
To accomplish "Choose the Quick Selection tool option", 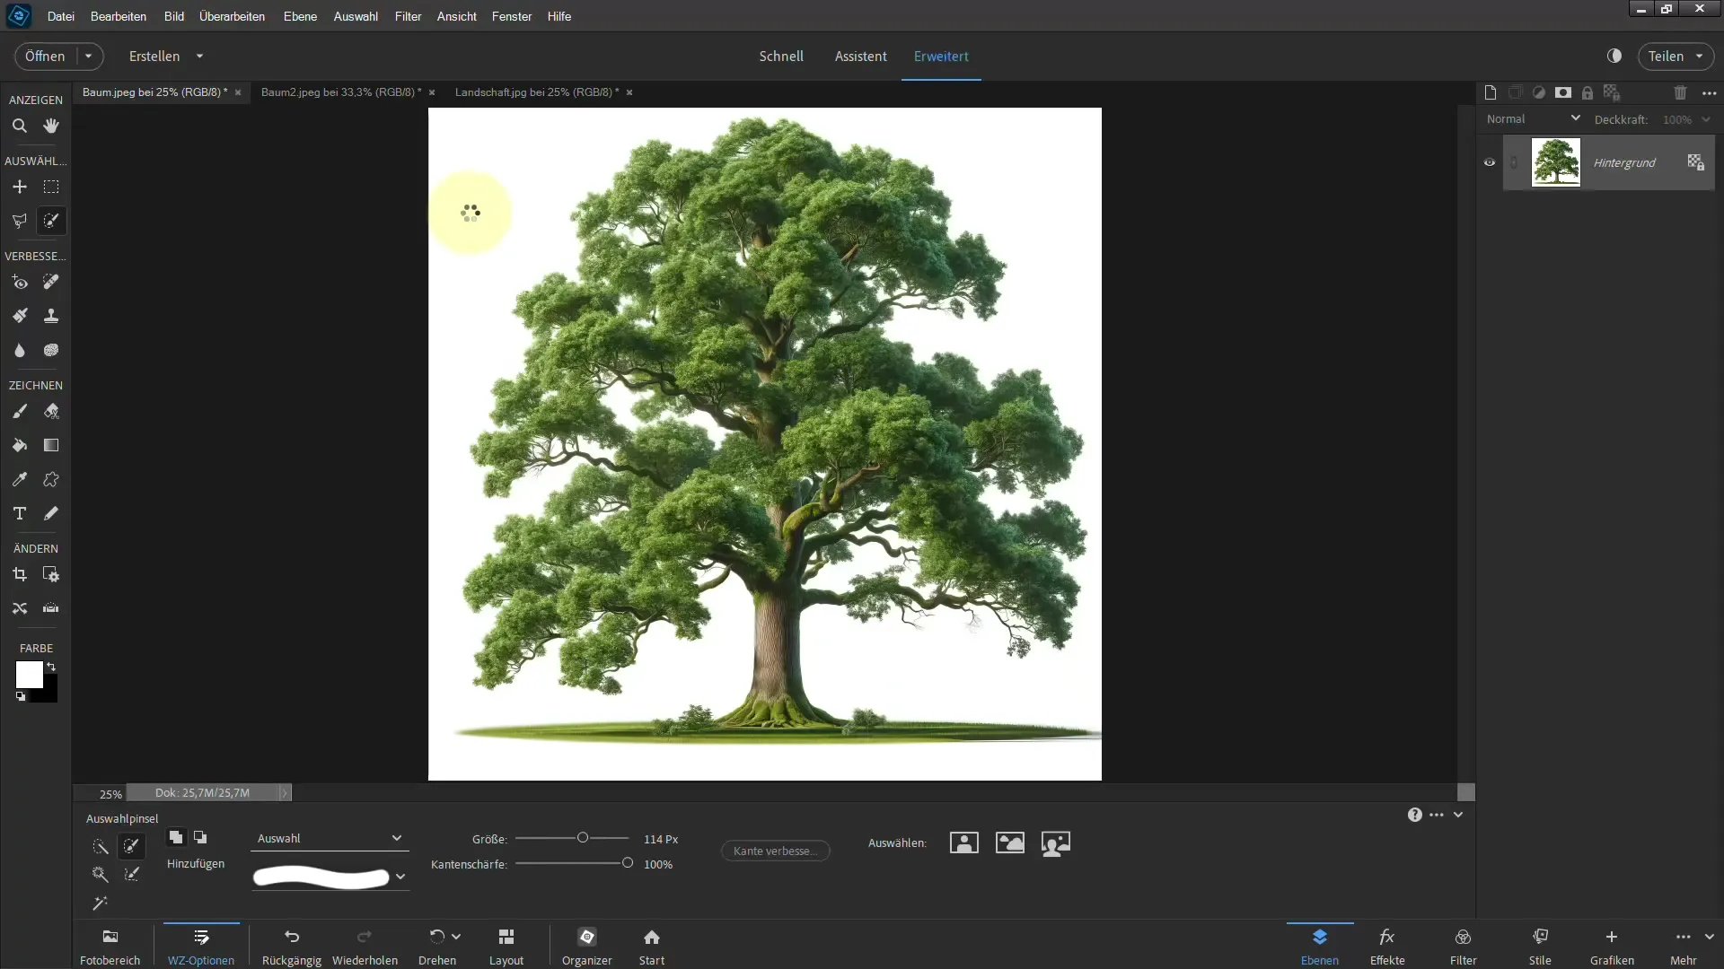I will pyautogui.click(x=100, y=846).
